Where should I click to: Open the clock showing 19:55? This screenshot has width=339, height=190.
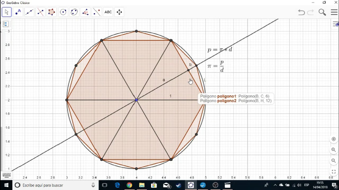pyautogui.click(x=320, y=185)
